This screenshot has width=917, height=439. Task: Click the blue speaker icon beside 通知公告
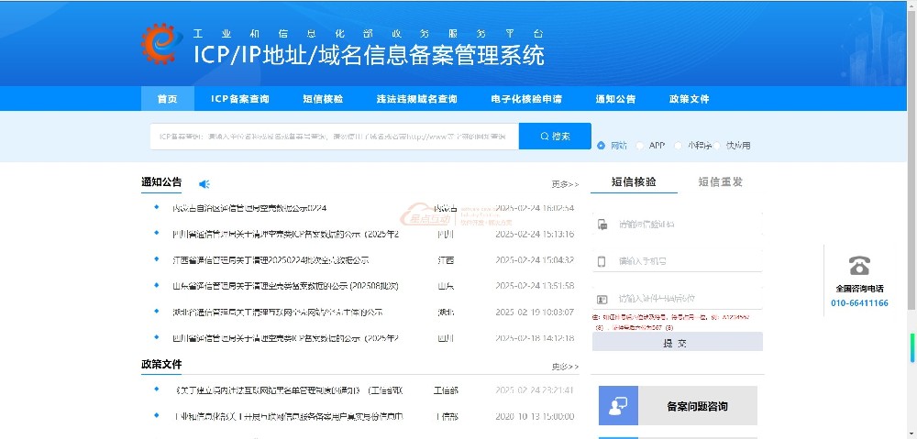[204, 183]
